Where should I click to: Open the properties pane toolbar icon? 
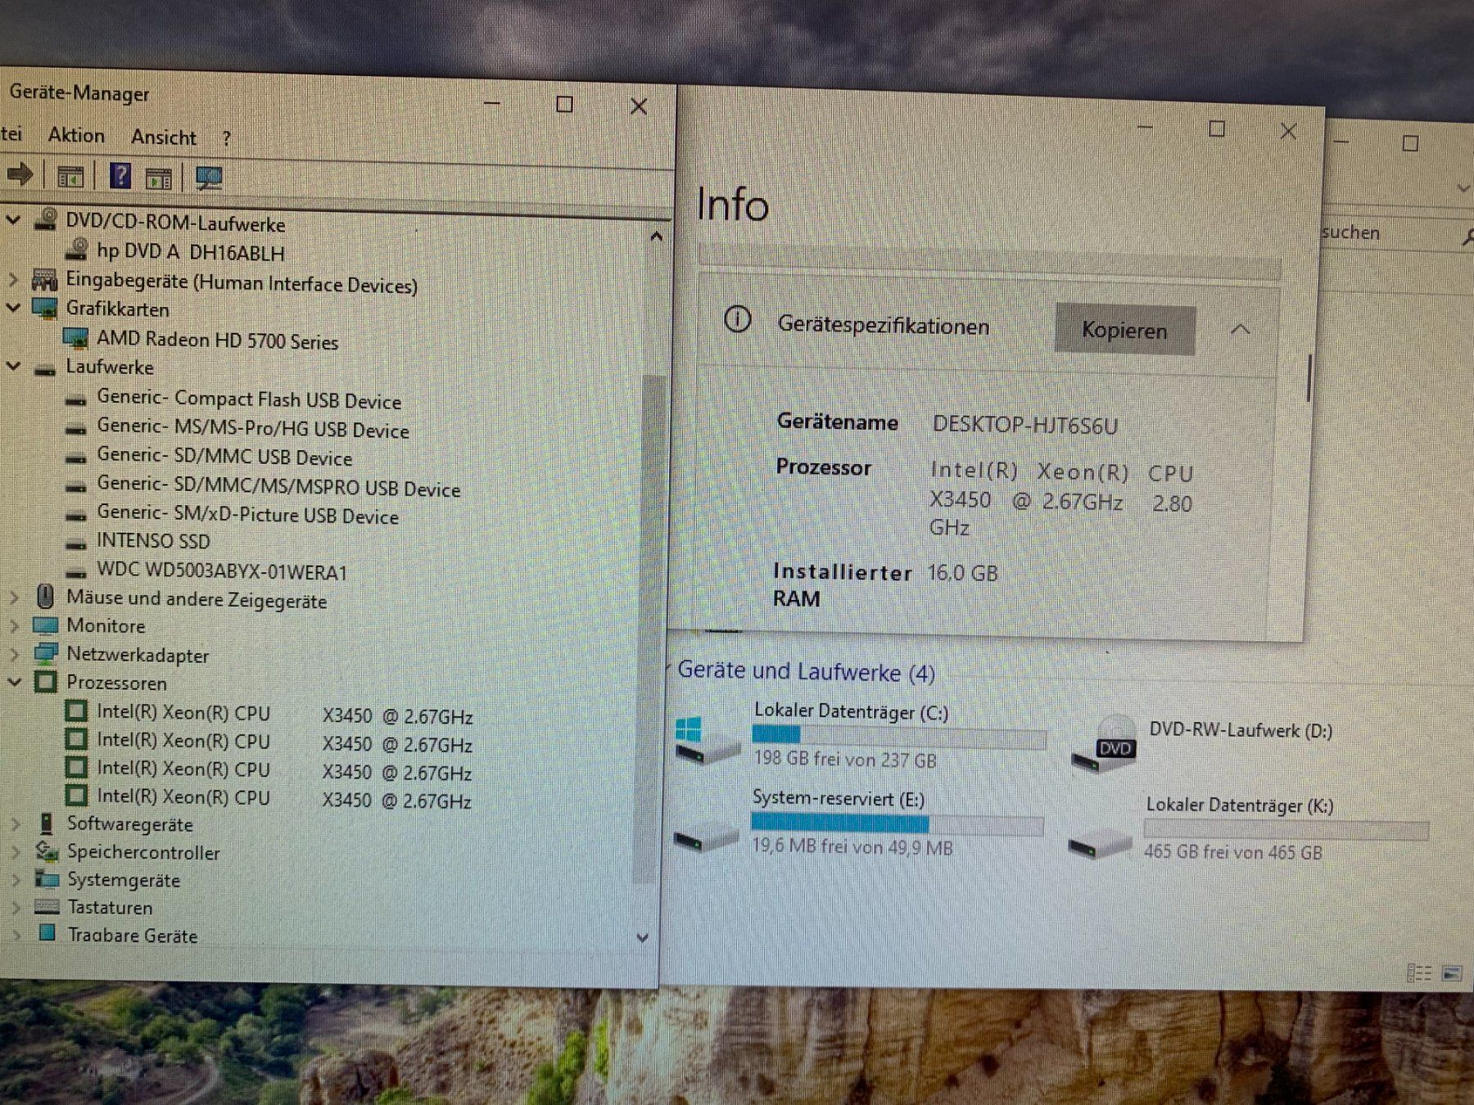point(70,176)
